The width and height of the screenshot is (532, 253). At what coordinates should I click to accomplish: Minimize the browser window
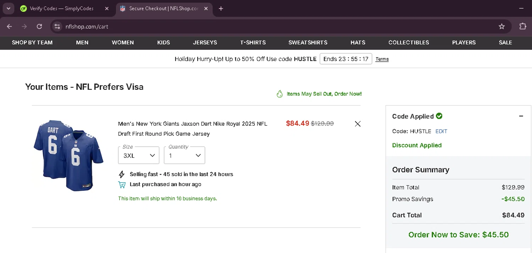(521, 9)
